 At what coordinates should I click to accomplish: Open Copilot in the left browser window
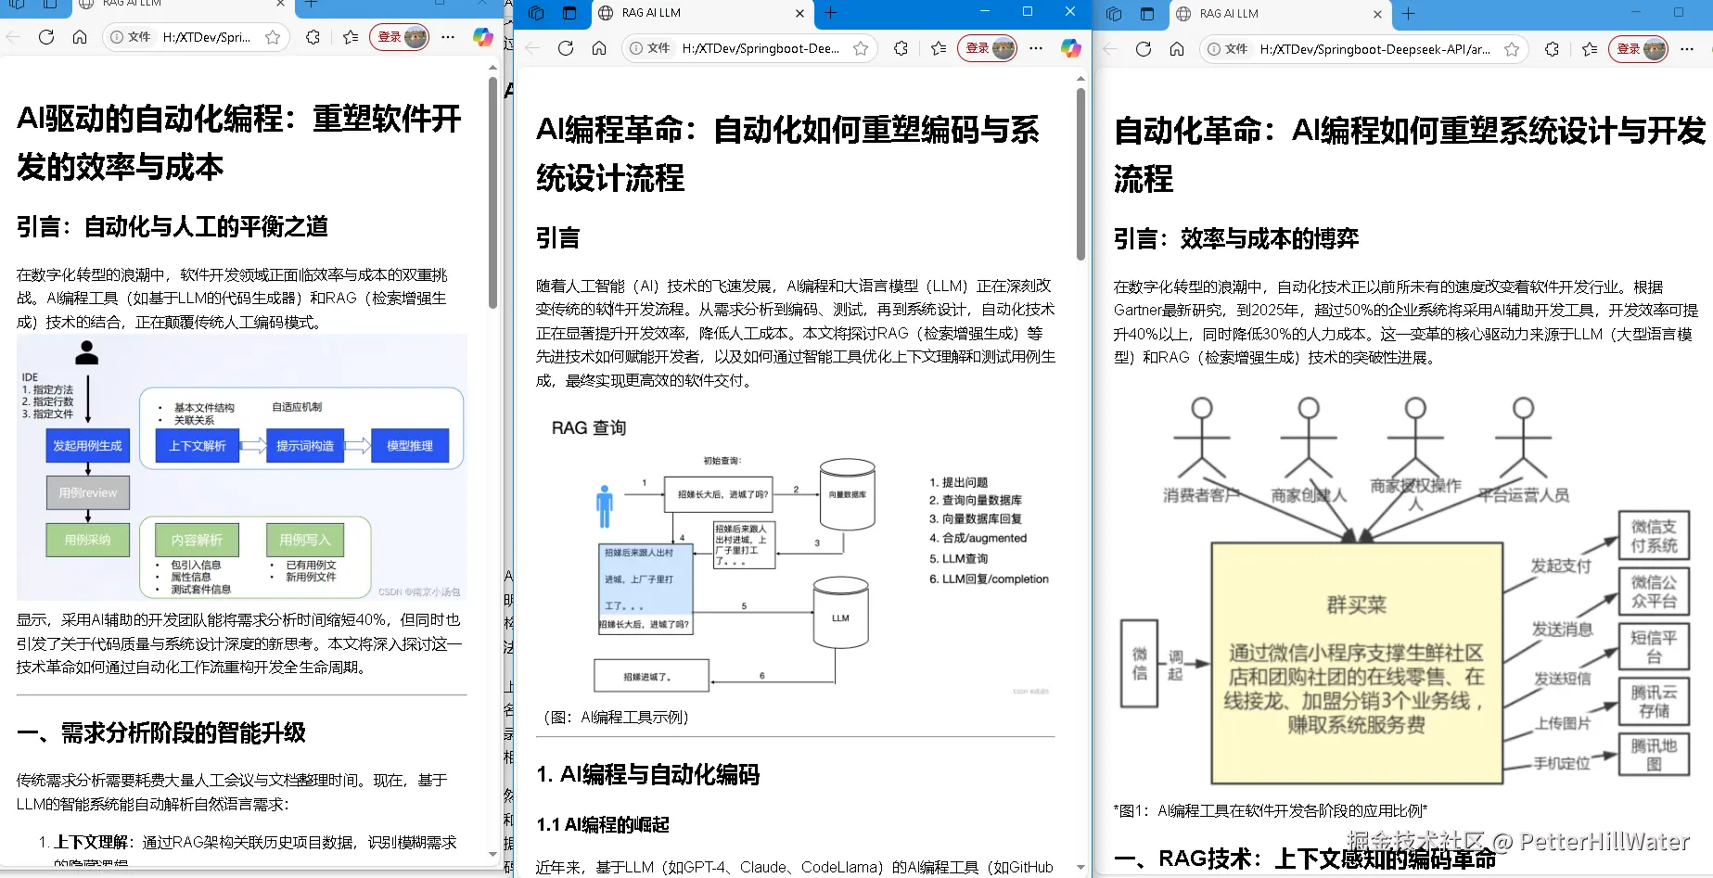click(482, 37)
